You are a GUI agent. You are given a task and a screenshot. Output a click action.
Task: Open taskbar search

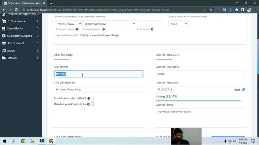tap(14, 141)
